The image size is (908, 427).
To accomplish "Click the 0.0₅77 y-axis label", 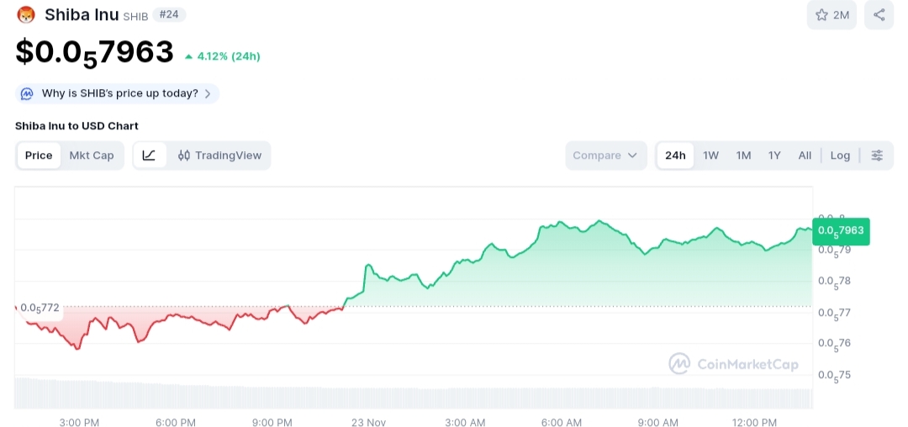I will [835, 313].
